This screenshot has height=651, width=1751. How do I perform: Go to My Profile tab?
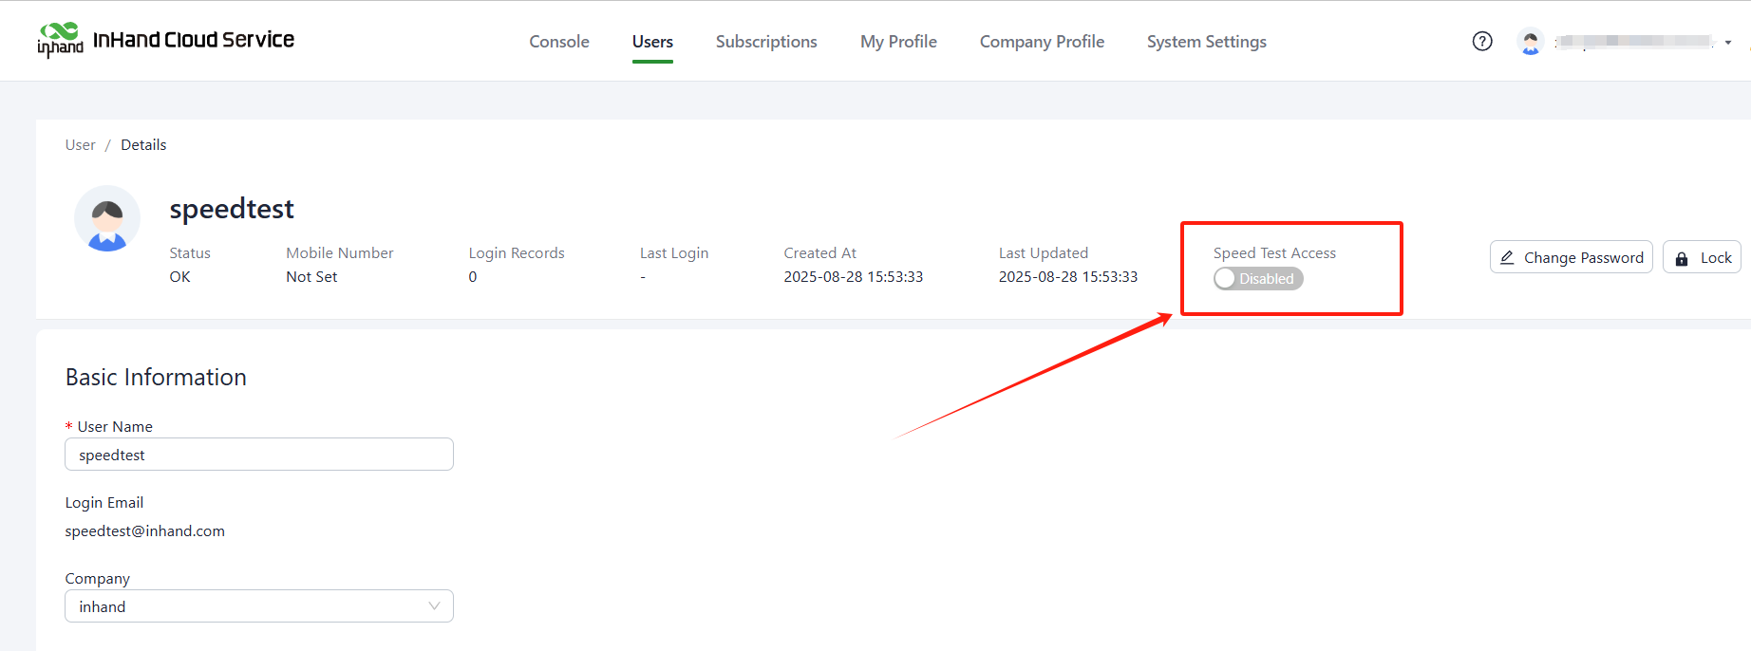click(898, 42)
